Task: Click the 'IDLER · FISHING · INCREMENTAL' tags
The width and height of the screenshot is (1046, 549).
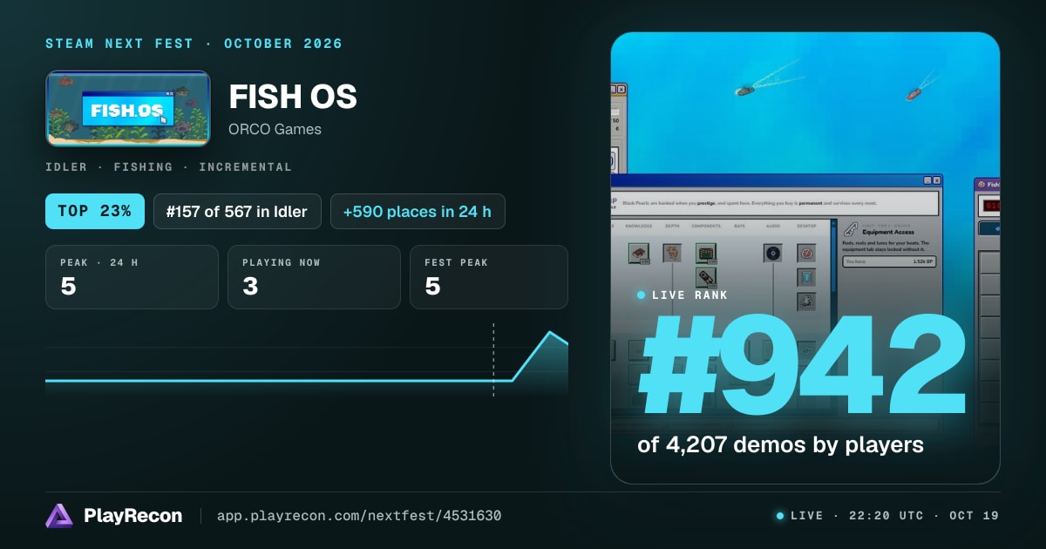Action: pyautogui.click(x=168, y=166)
